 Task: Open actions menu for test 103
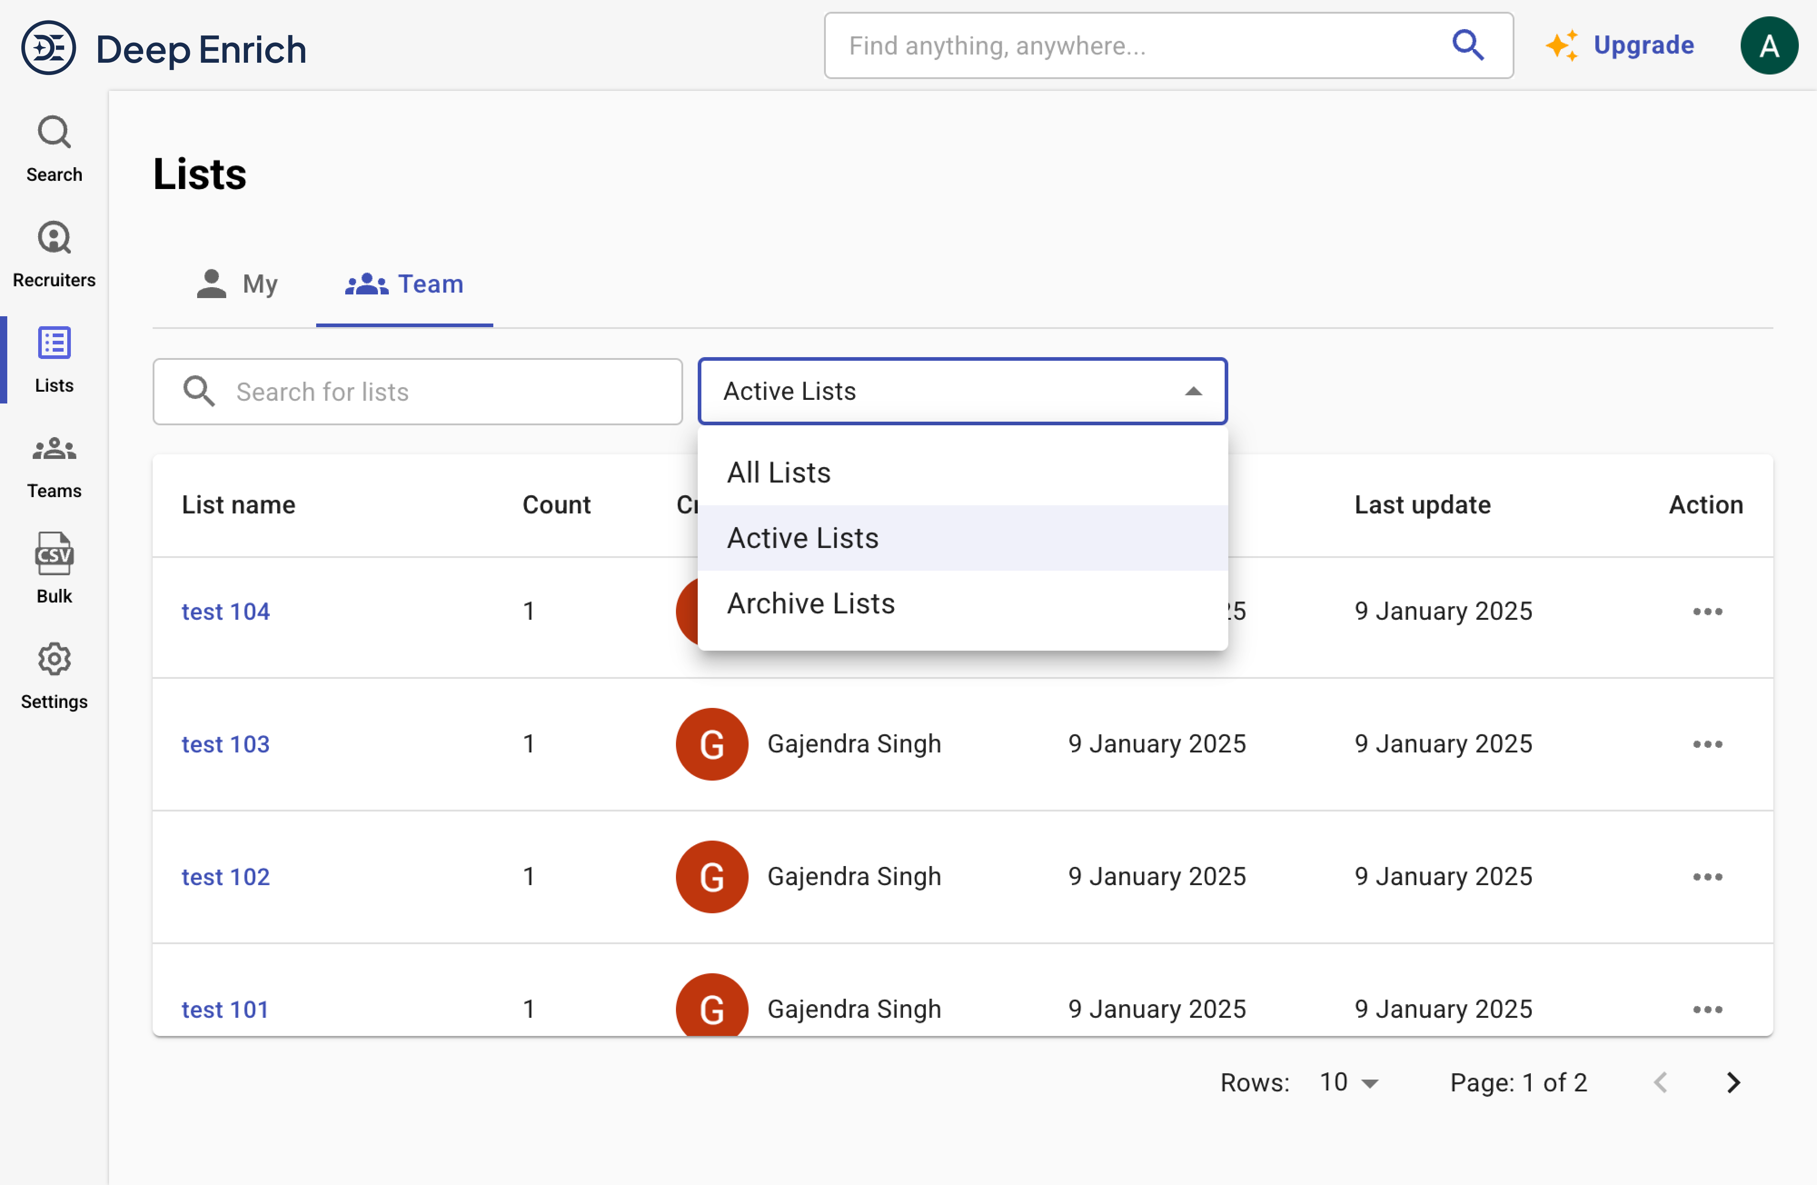[1707, 744]
